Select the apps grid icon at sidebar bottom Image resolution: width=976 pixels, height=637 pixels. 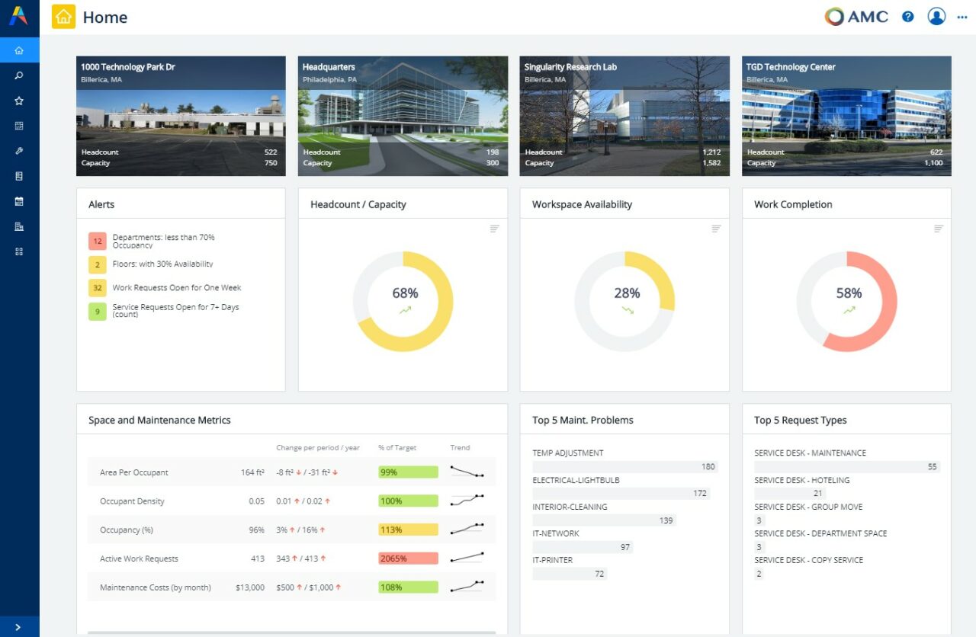pos(19,251)
